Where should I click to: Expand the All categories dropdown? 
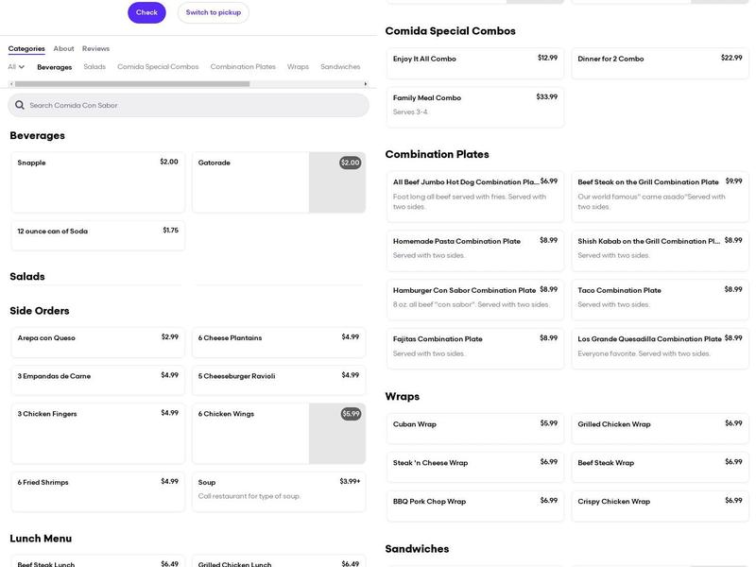[x=16, y=67]
